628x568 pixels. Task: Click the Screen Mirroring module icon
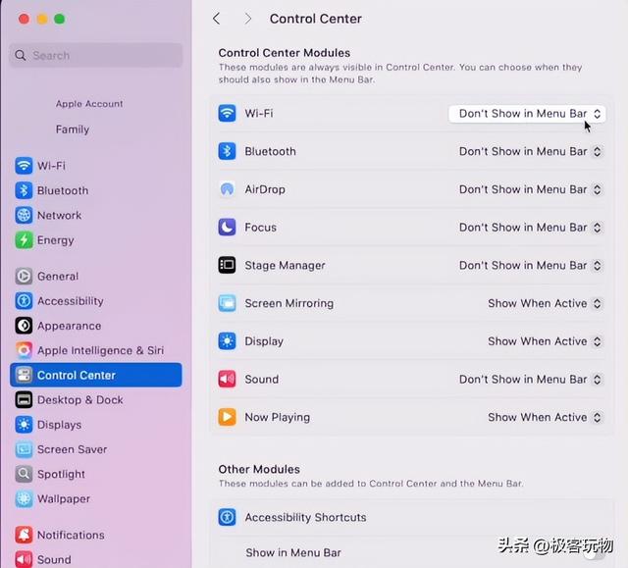click(x=227, y=303)
